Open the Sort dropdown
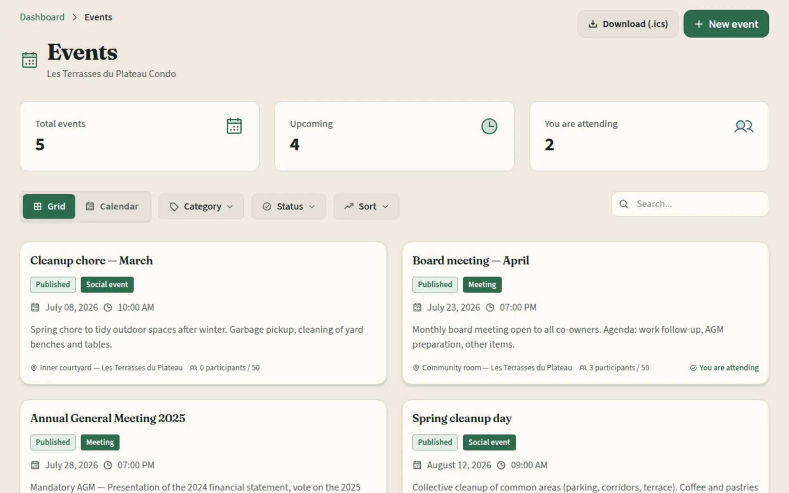Image resolution: width=789 pixels, height=493 pixels. tap(366, 206)
